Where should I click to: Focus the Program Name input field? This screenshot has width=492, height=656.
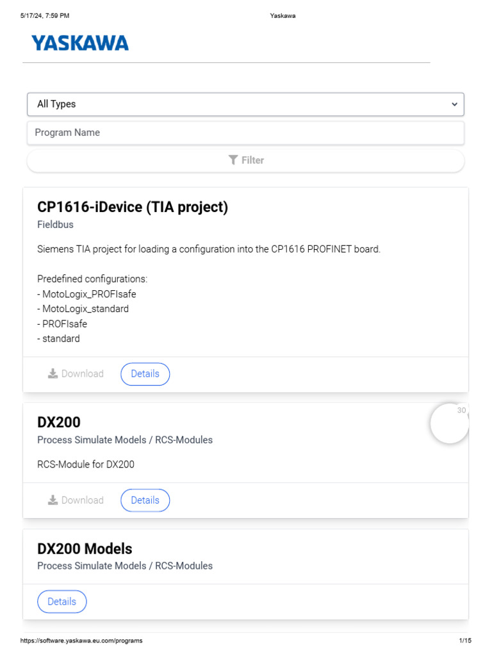[245, 133]
